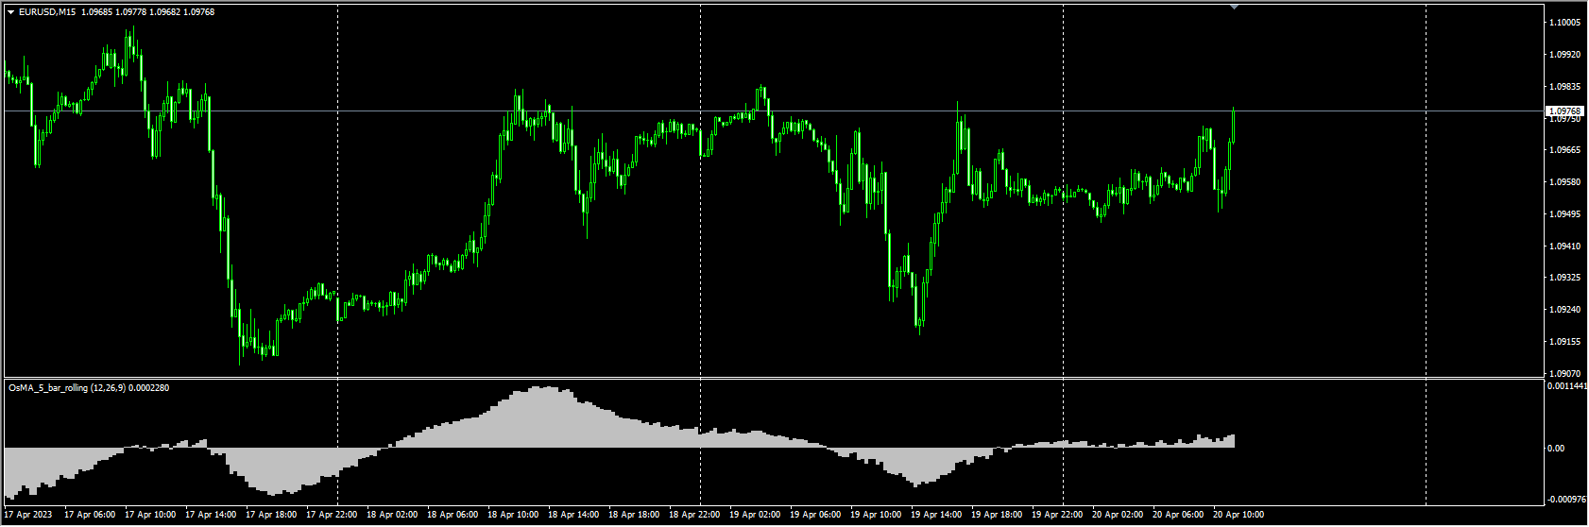Click the OHLC values next to EURUSD,M15
The height and width of the screenshot is (527, 1589).
(x=146, y=12)
